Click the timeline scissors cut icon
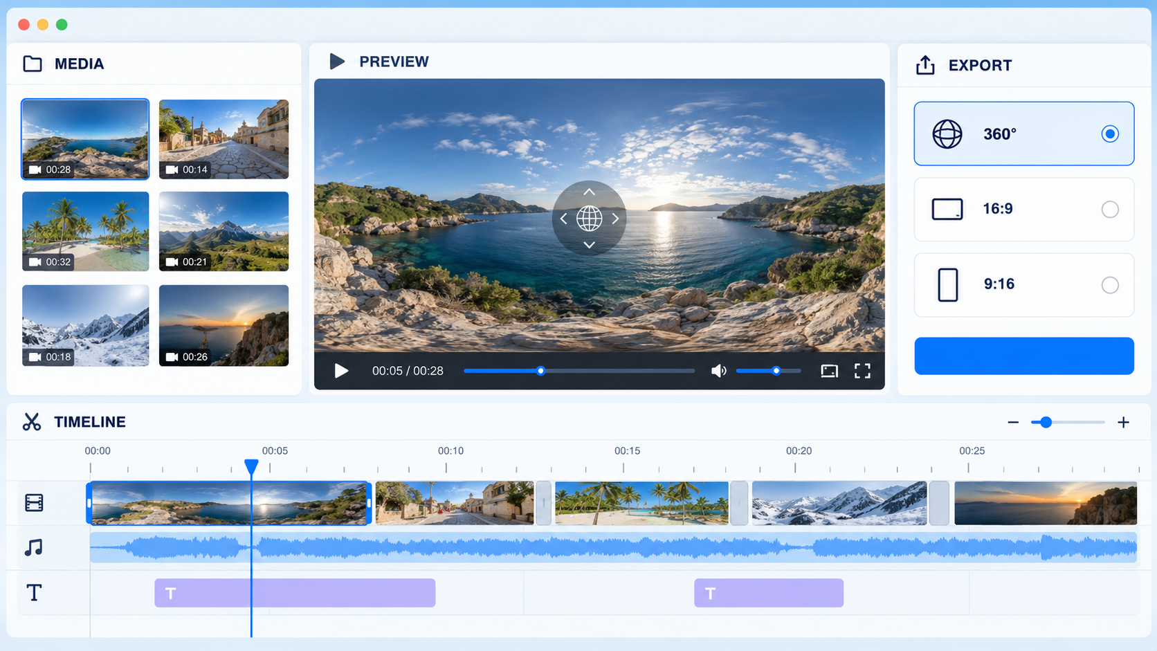The image size is (1157, 651). 32,421
